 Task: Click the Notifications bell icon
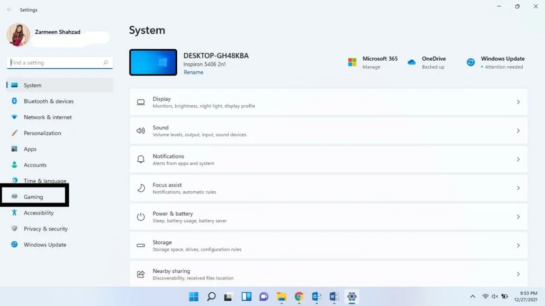(x=141, y=160)
